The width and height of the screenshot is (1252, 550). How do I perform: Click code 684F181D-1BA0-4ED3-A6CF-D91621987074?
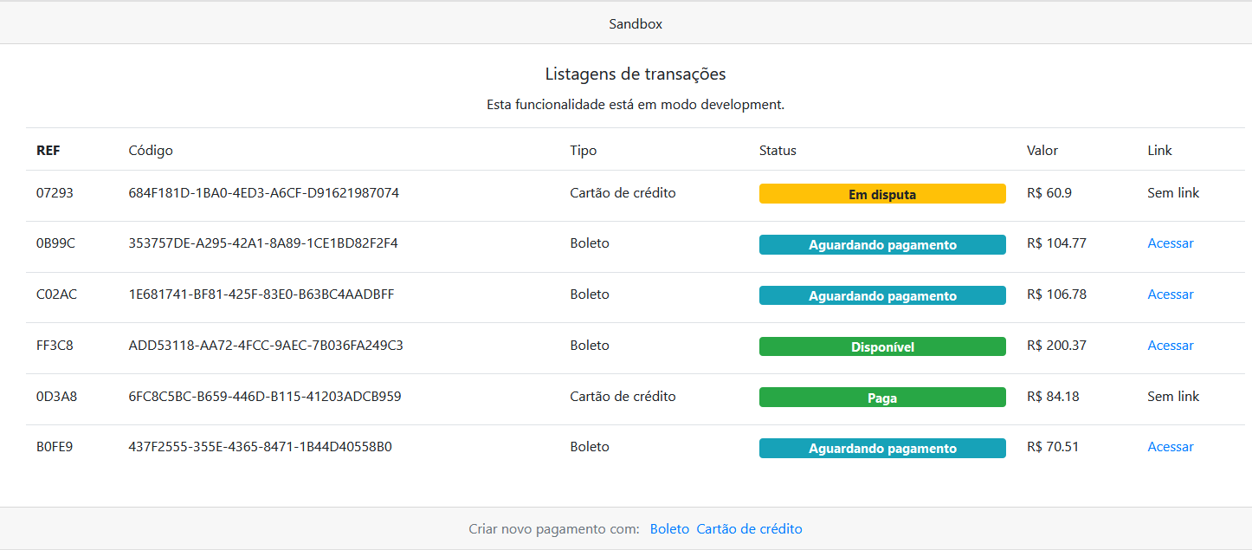tap(264, 193)
